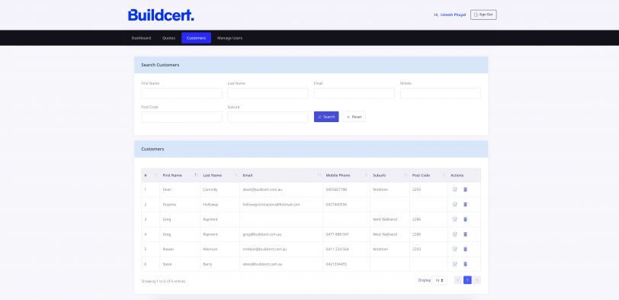619x300 pixels.
Task: Open Umesh Phuyal profile link
Action: click(453, 15)
